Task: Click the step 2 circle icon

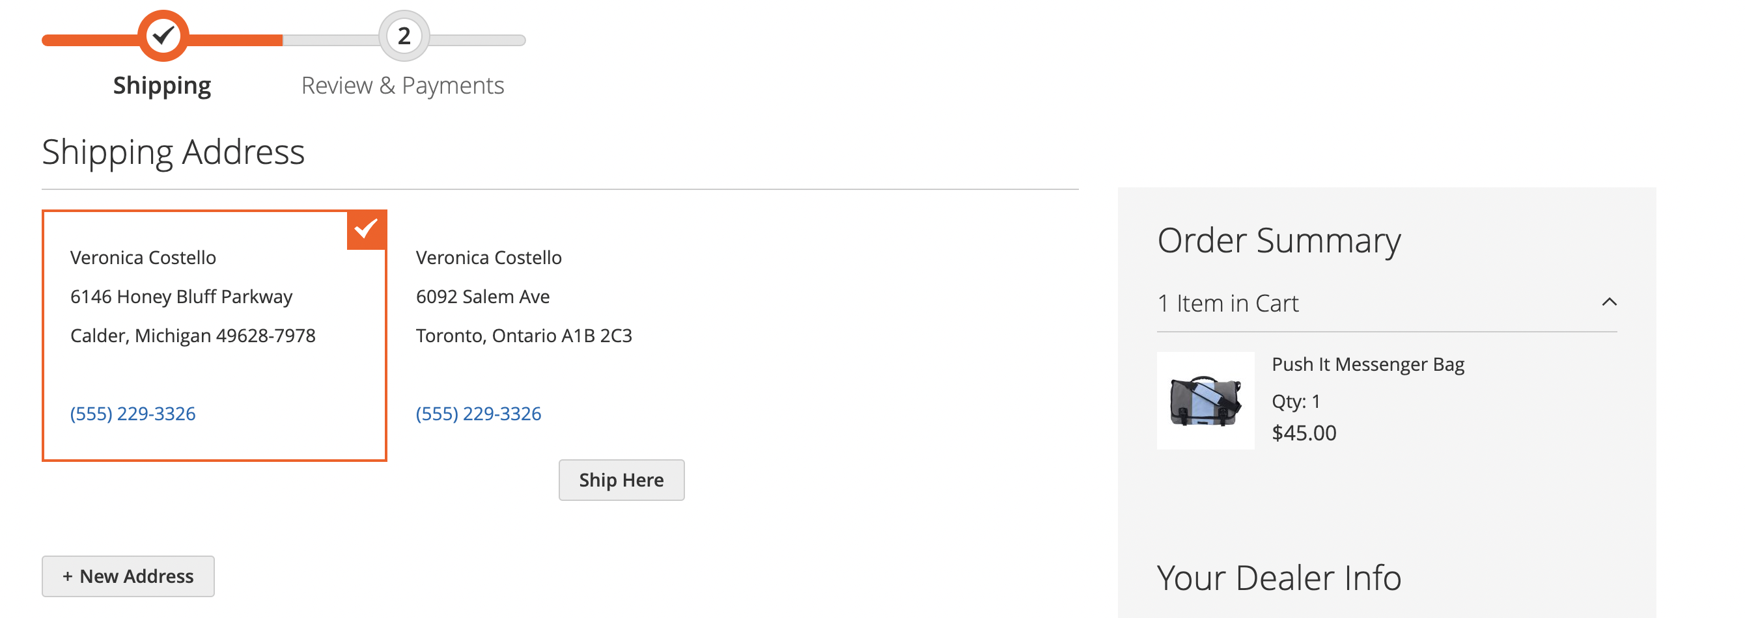Action: (404, 35)
